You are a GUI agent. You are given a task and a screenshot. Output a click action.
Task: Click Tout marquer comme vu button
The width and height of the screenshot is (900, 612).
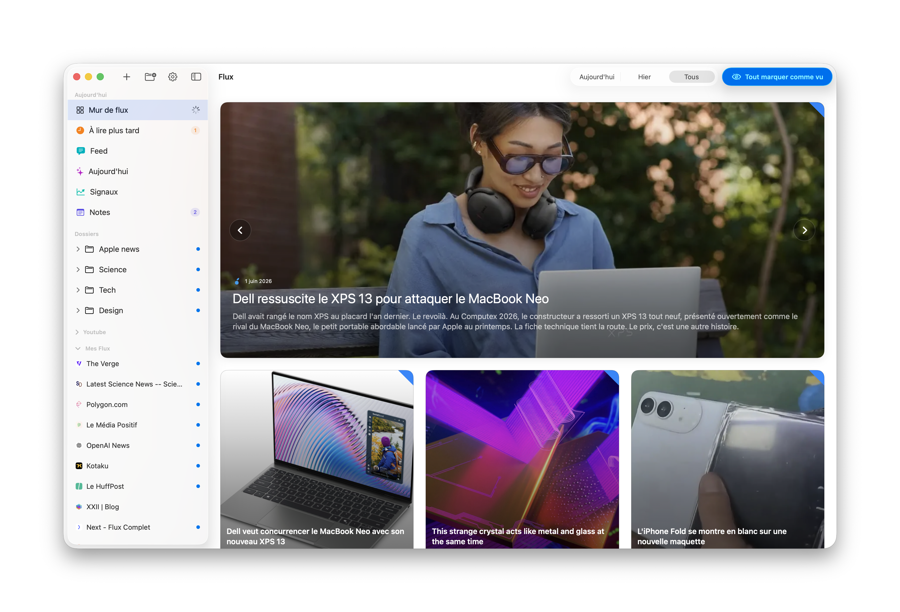777,77
